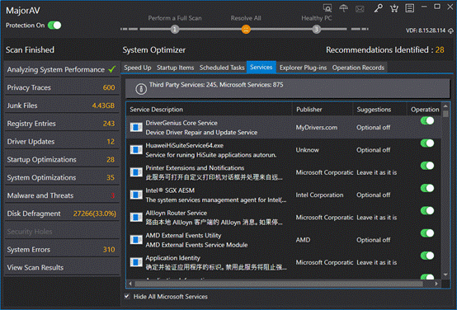The width and height of the screenshot is (457, 310).
Task: Click the info icon beside Third Party Services
Action: click(x=141, y=89)
